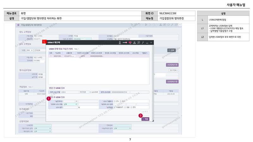
Task: Click the 변경전 USIM번호 column header
Action: coord(96,53)
